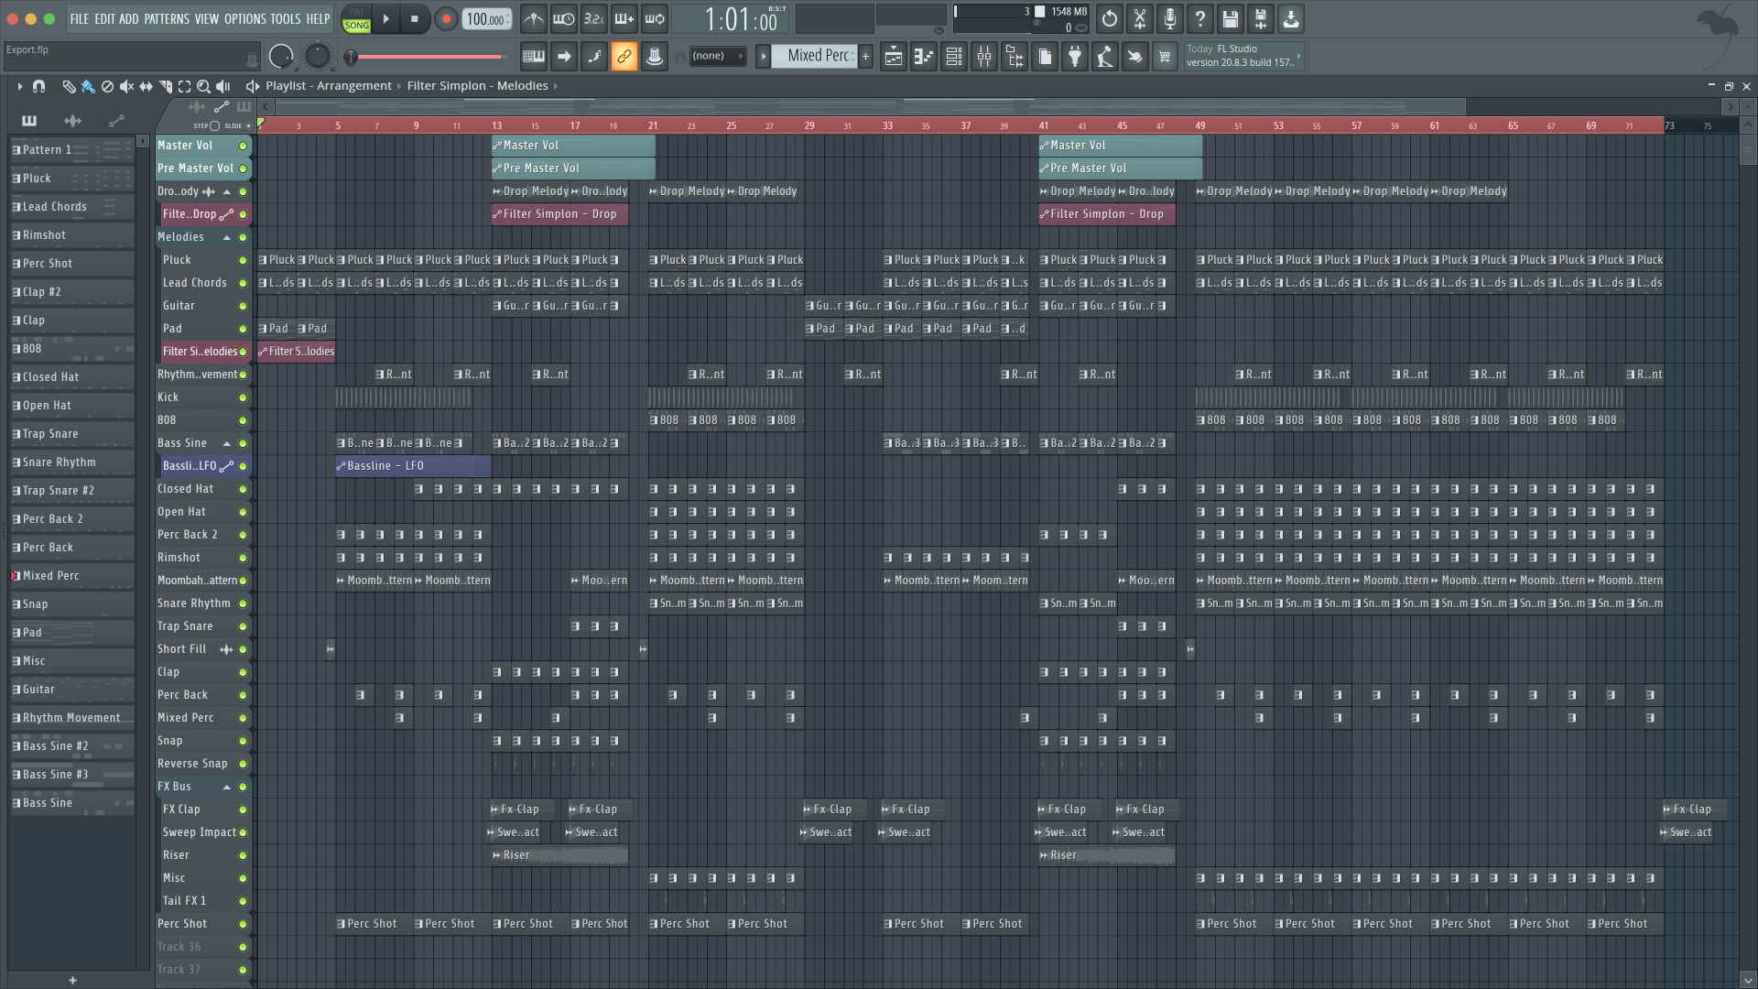Mute the Kick track
Screen dimensions: 1758x989
point(243,397)
